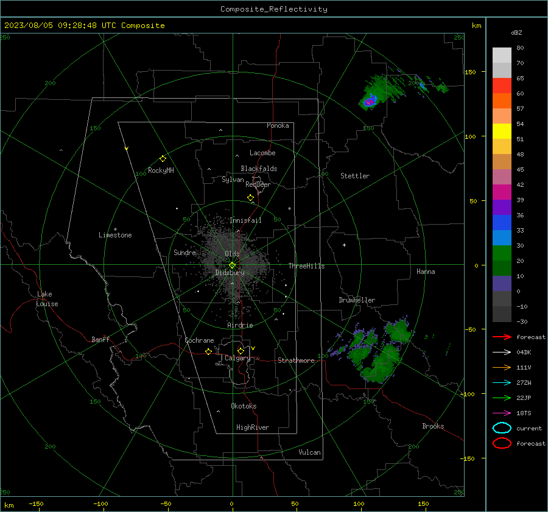The image size is (548, 512).
Task: Click the Cochrane label
Action: click(199, 340)
